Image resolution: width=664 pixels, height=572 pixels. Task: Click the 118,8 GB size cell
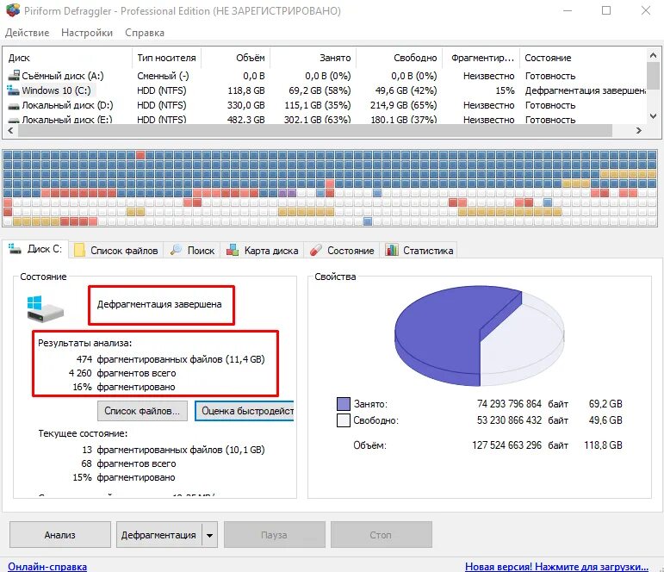point(245,90)
